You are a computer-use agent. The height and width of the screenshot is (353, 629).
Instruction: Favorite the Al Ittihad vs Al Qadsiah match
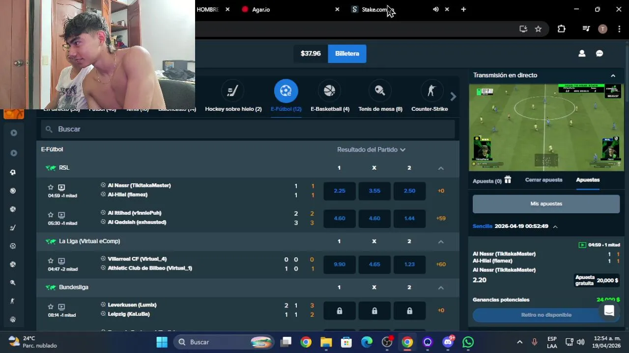point(51,215)
